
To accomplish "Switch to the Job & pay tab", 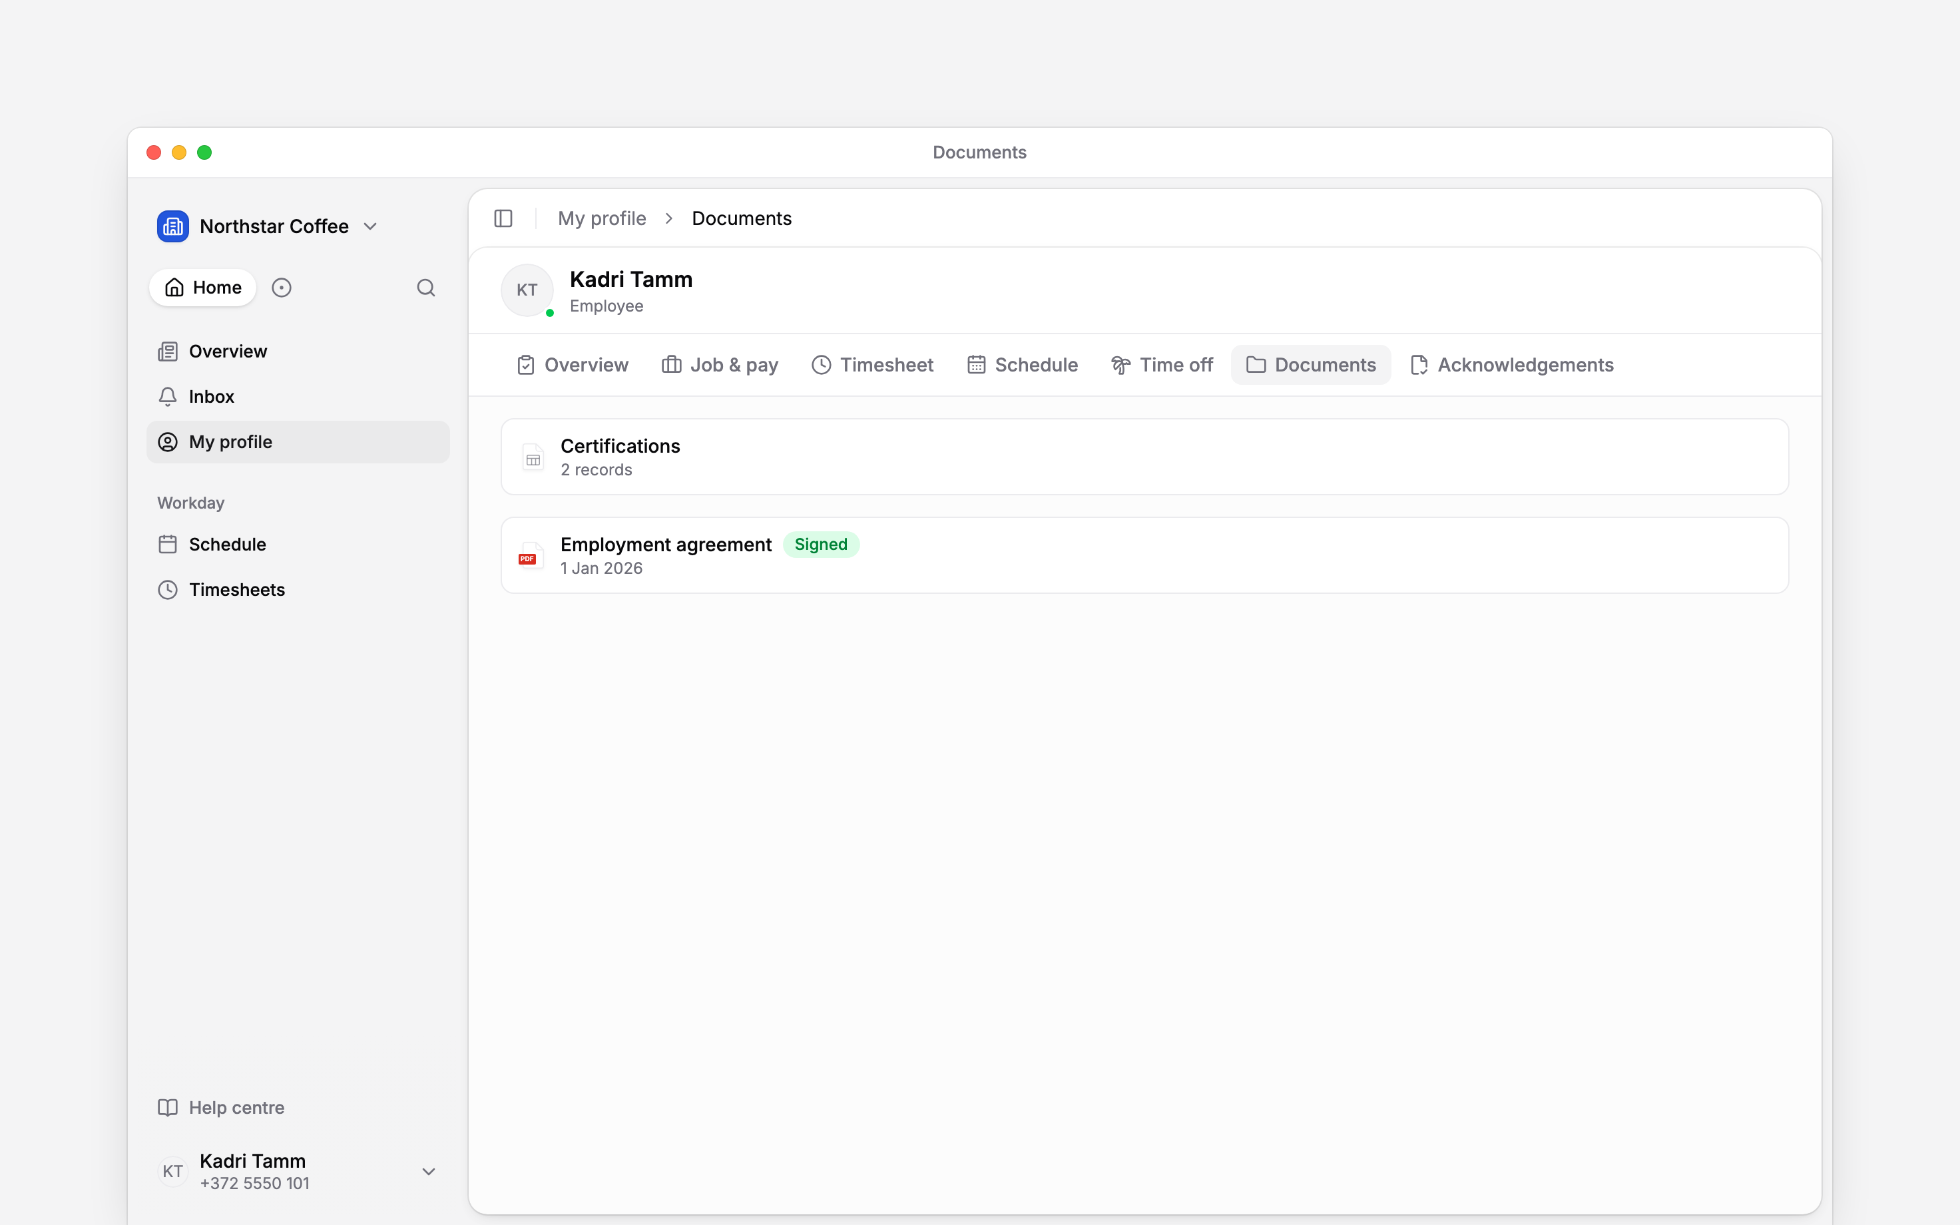I will click(x=720, y=366).
